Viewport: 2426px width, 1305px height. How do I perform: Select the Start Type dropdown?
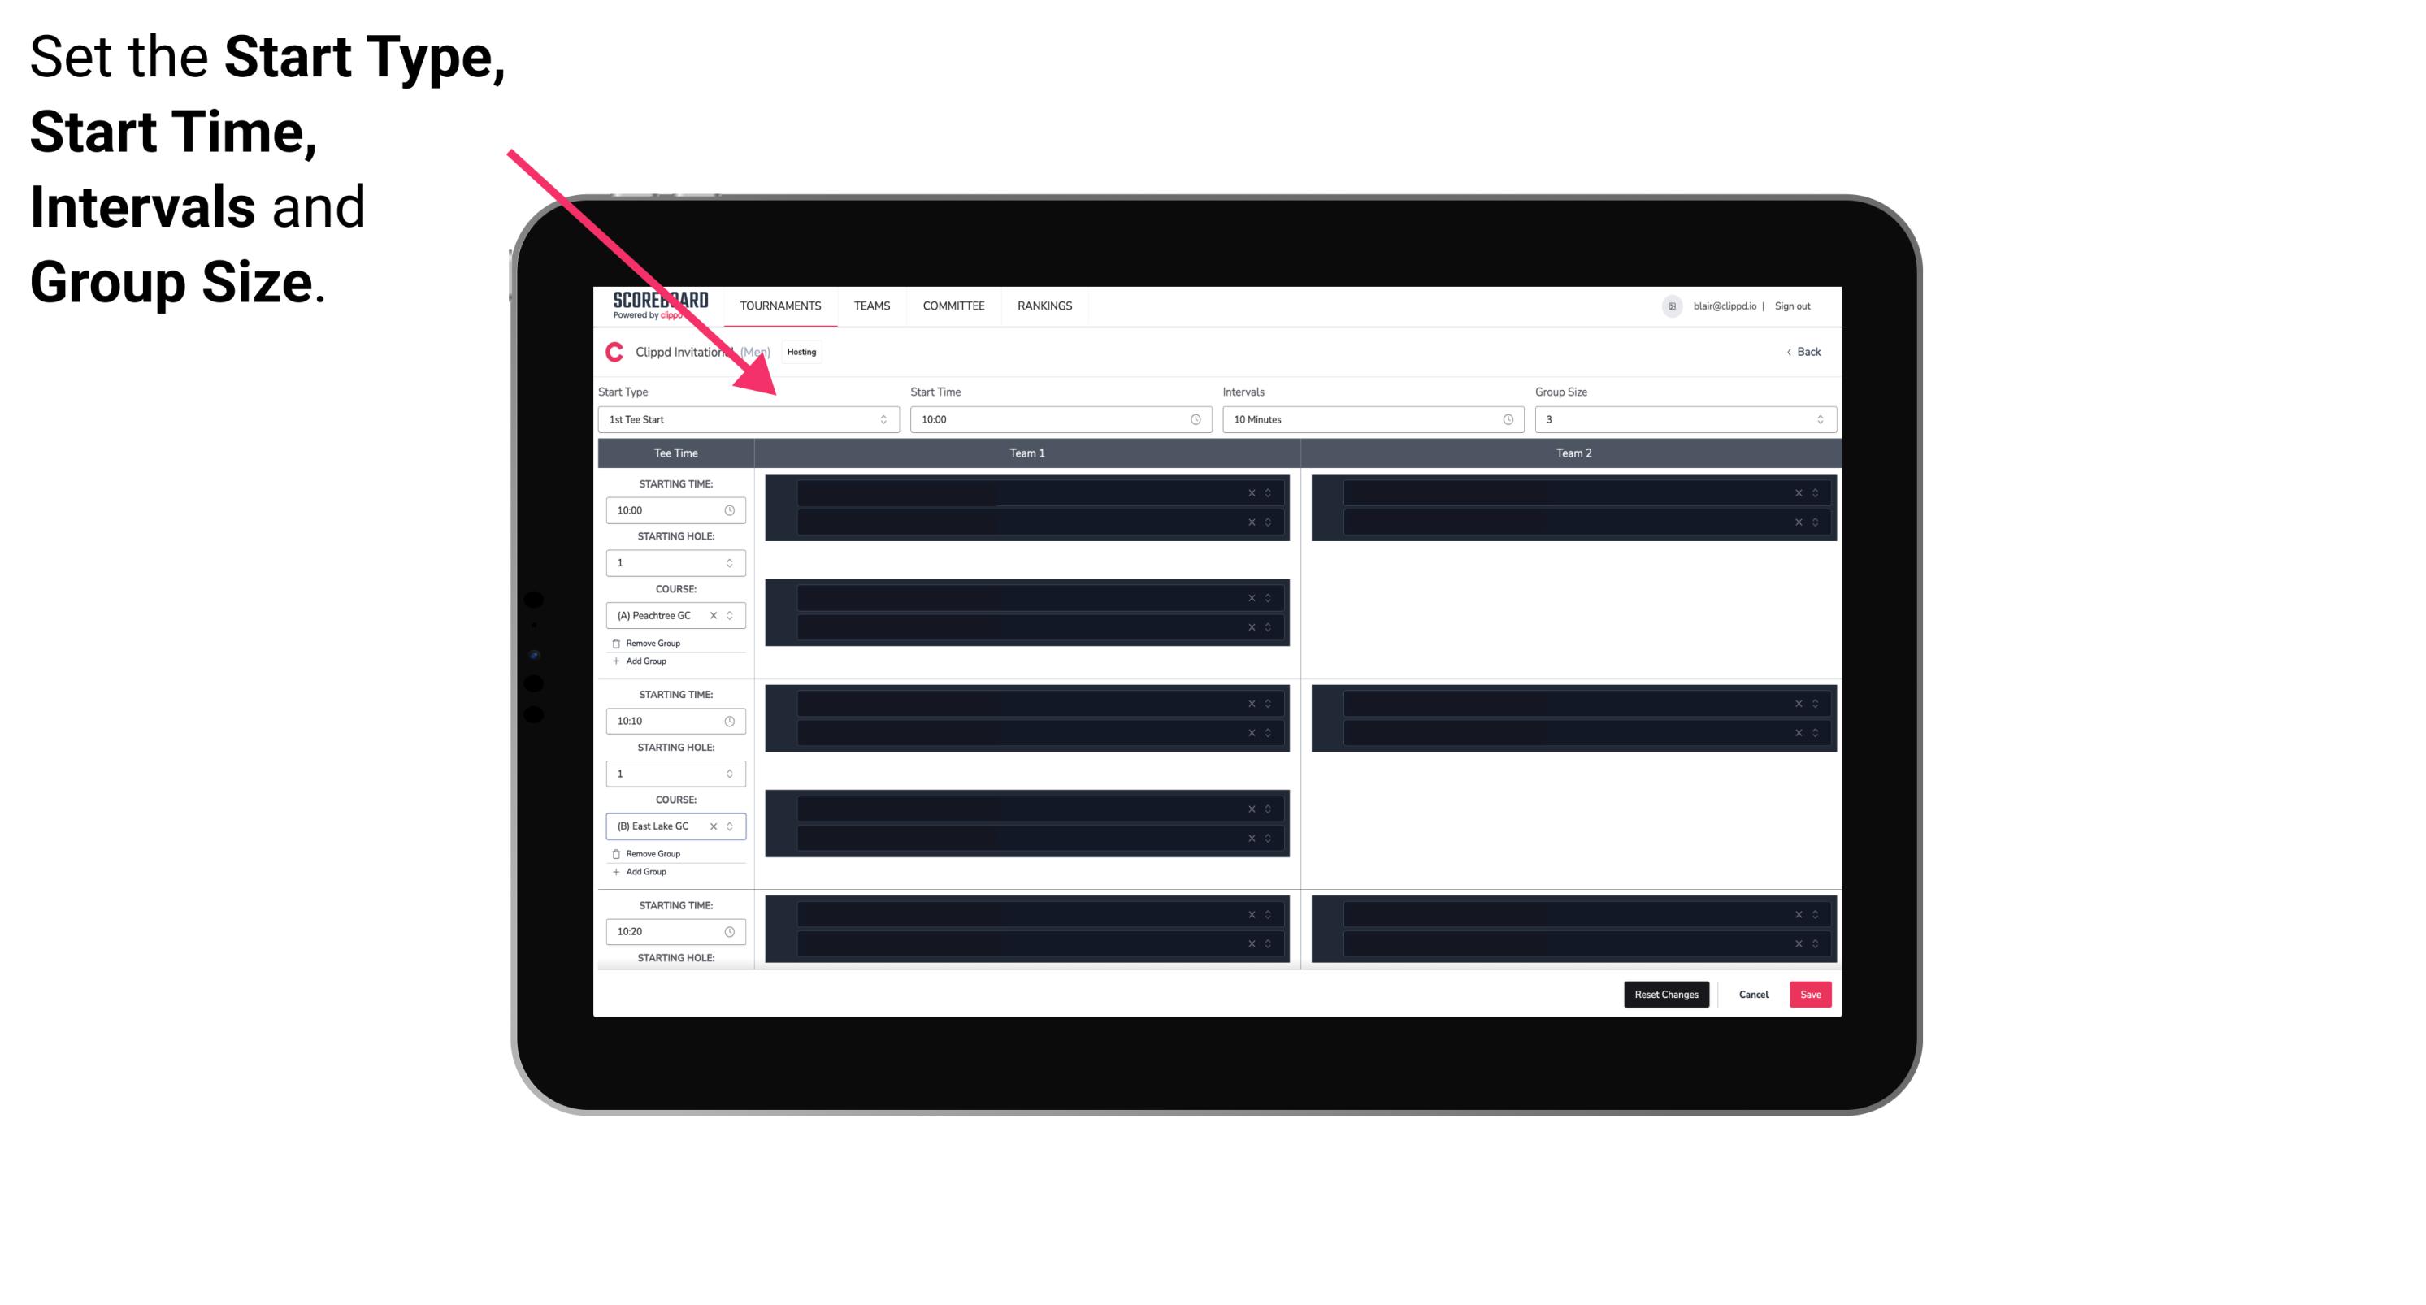pyautogui.click(x=745, y=419)
